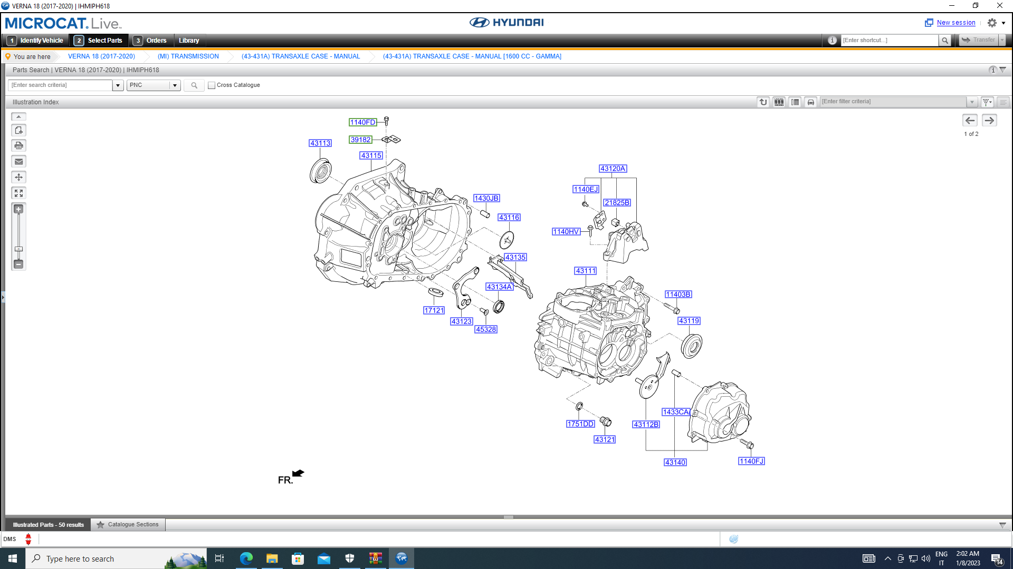Click the parts search input field
The height and width of the screenshot is (569, 1013).
[x=60, y=85]
